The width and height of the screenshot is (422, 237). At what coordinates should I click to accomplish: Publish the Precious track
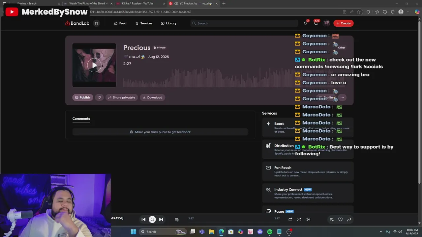coord(82,97)
